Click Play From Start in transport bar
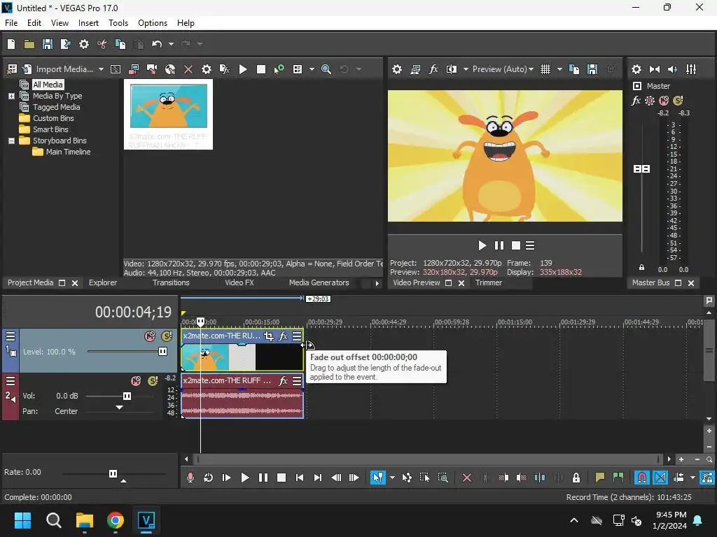Viewport: 717px width, 537px height. tap(226, 478)
